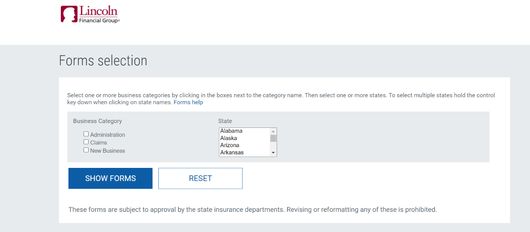Image resolution: width=530 pixels, height=232 pixels.
Task: Click the Administration label text
Action: click(108, 135)
